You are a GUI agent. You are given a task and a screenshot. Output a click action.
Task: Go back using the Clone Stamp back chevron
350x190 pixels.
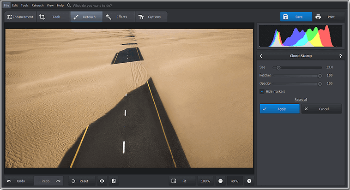(261, 56)
